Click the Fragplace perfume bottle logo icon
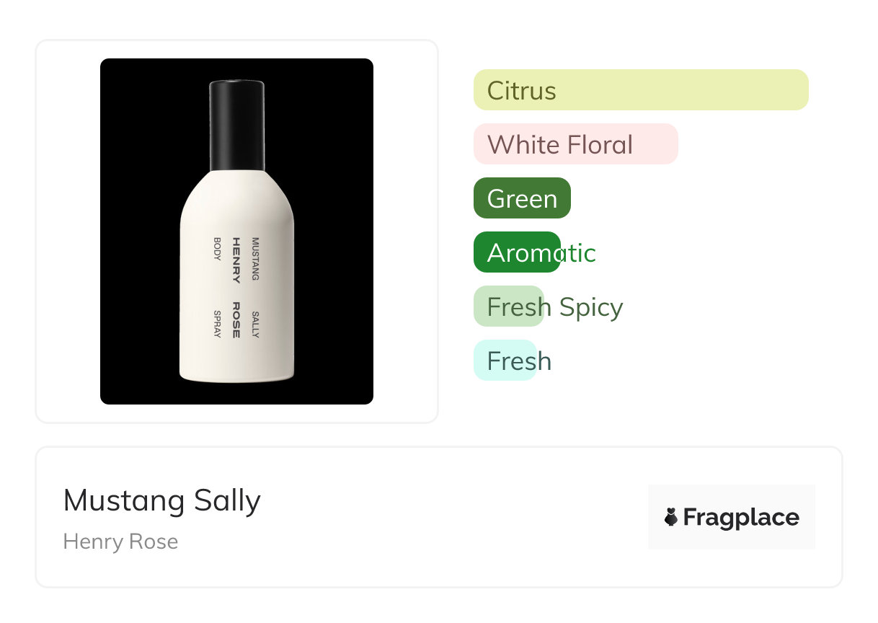878x623 pixels. pyautogui.click(x=671, y=517)
